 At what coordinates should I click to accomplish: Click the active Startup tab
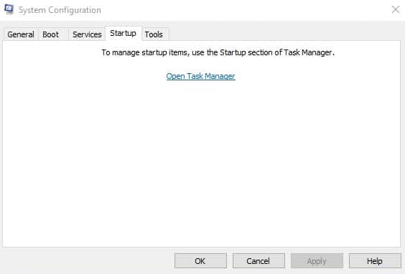[x=124, y=33]
